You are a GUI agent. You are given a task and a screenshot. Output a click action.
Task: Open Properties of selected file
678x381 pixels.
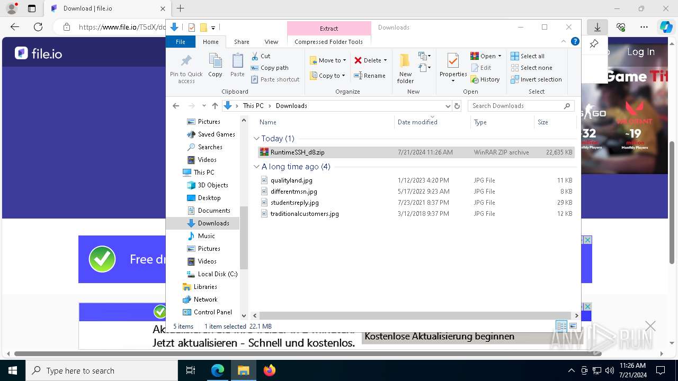pyautogui.click(x=453, y=65)
